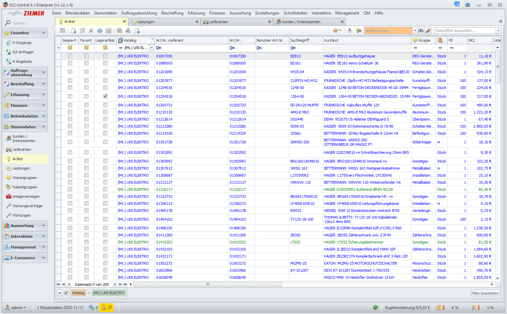Click the binoculars search icon
The width and height of the screenshot is (507, 314).
click(x=421, y=31)
